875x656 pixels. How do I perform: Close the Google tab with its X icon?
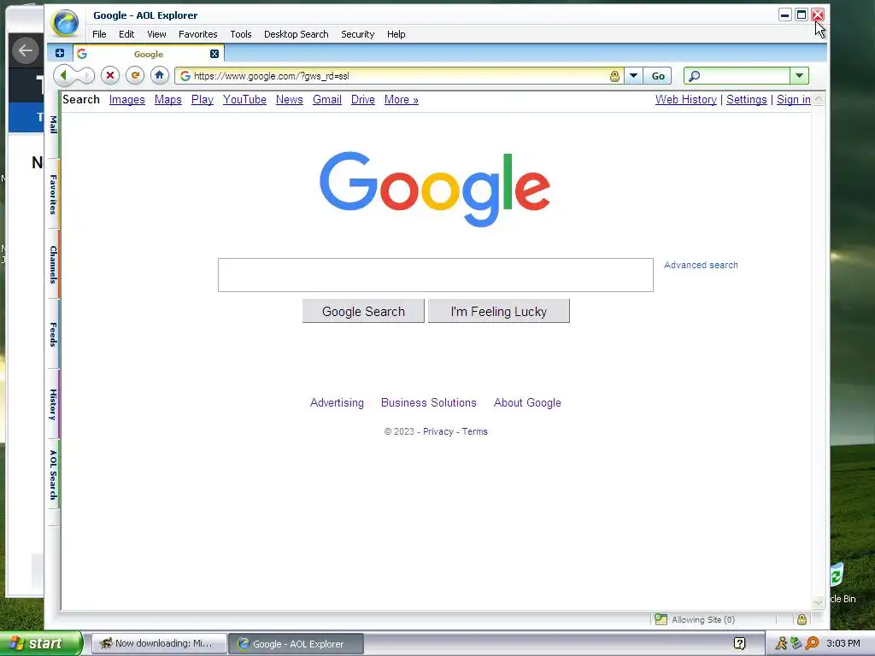(x=214, y=54)
